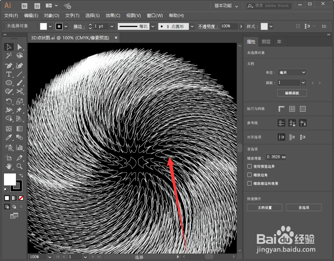Select the Pen tool
Screen dimensions: 334x261
coord(9,66)
